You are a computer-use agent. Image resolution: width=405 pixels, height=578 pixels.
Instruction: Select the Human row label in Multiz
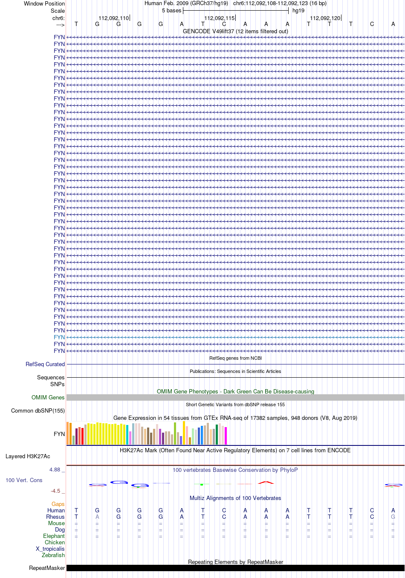pos(56,510)
